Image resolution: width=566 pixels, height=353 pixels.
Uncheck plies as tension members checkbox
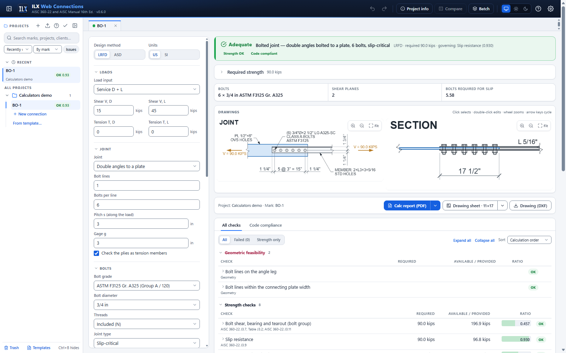click(x=96, y=253)
